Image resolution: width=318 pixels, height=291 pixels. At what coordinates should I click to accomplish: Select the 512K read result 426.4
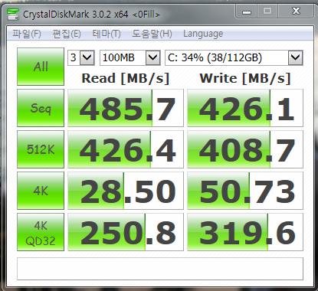click(x=126, y=149)
